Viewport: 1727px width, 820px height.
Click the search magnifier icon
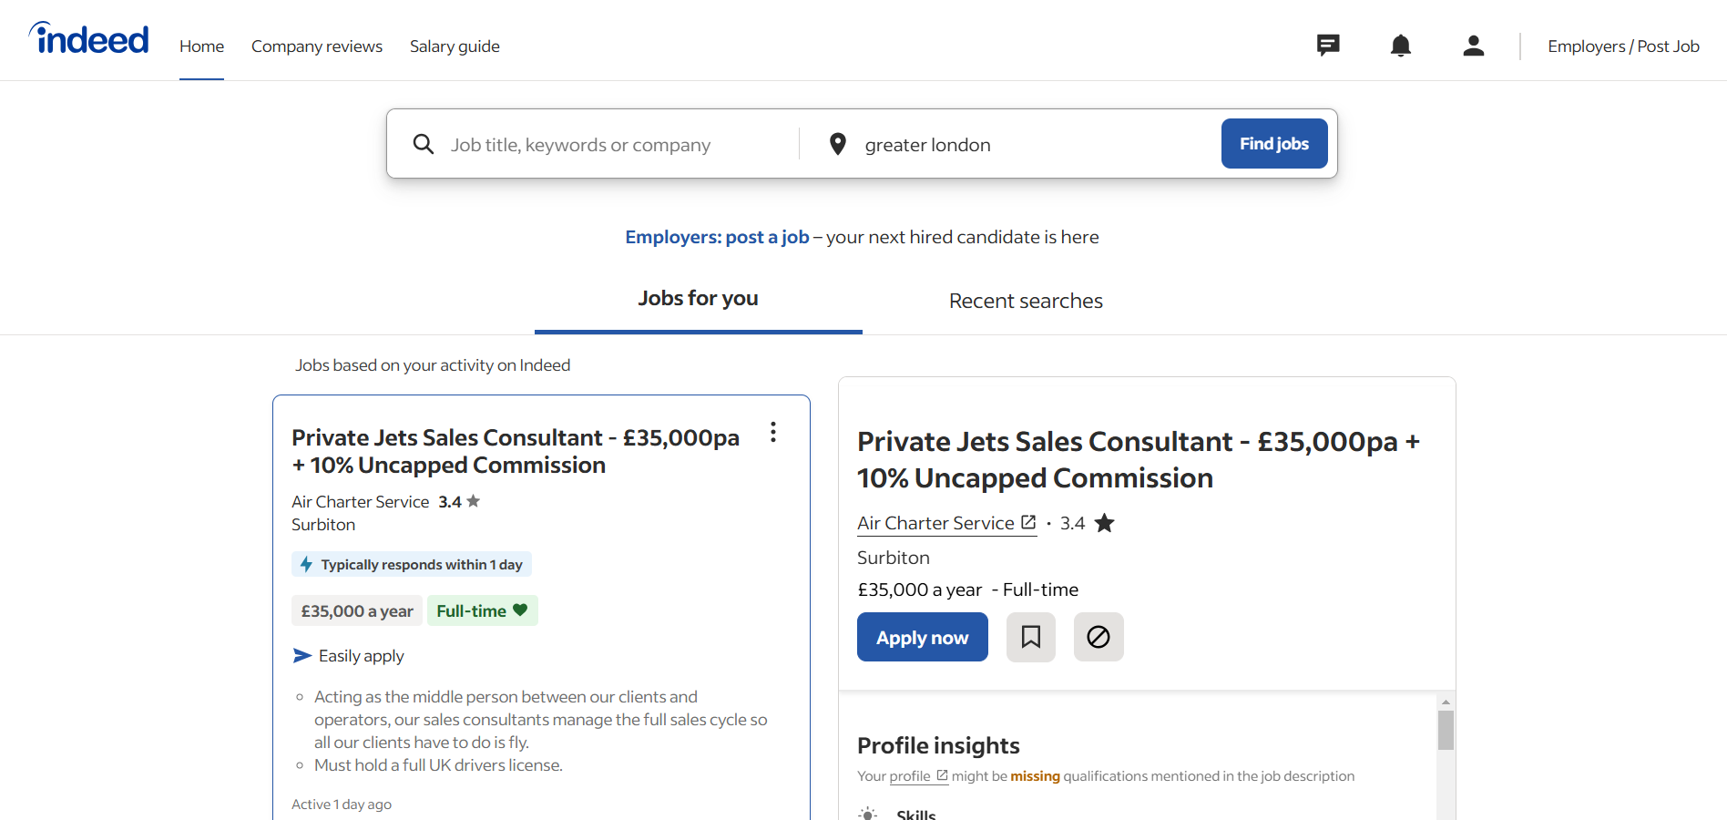[x=424, y=144]
